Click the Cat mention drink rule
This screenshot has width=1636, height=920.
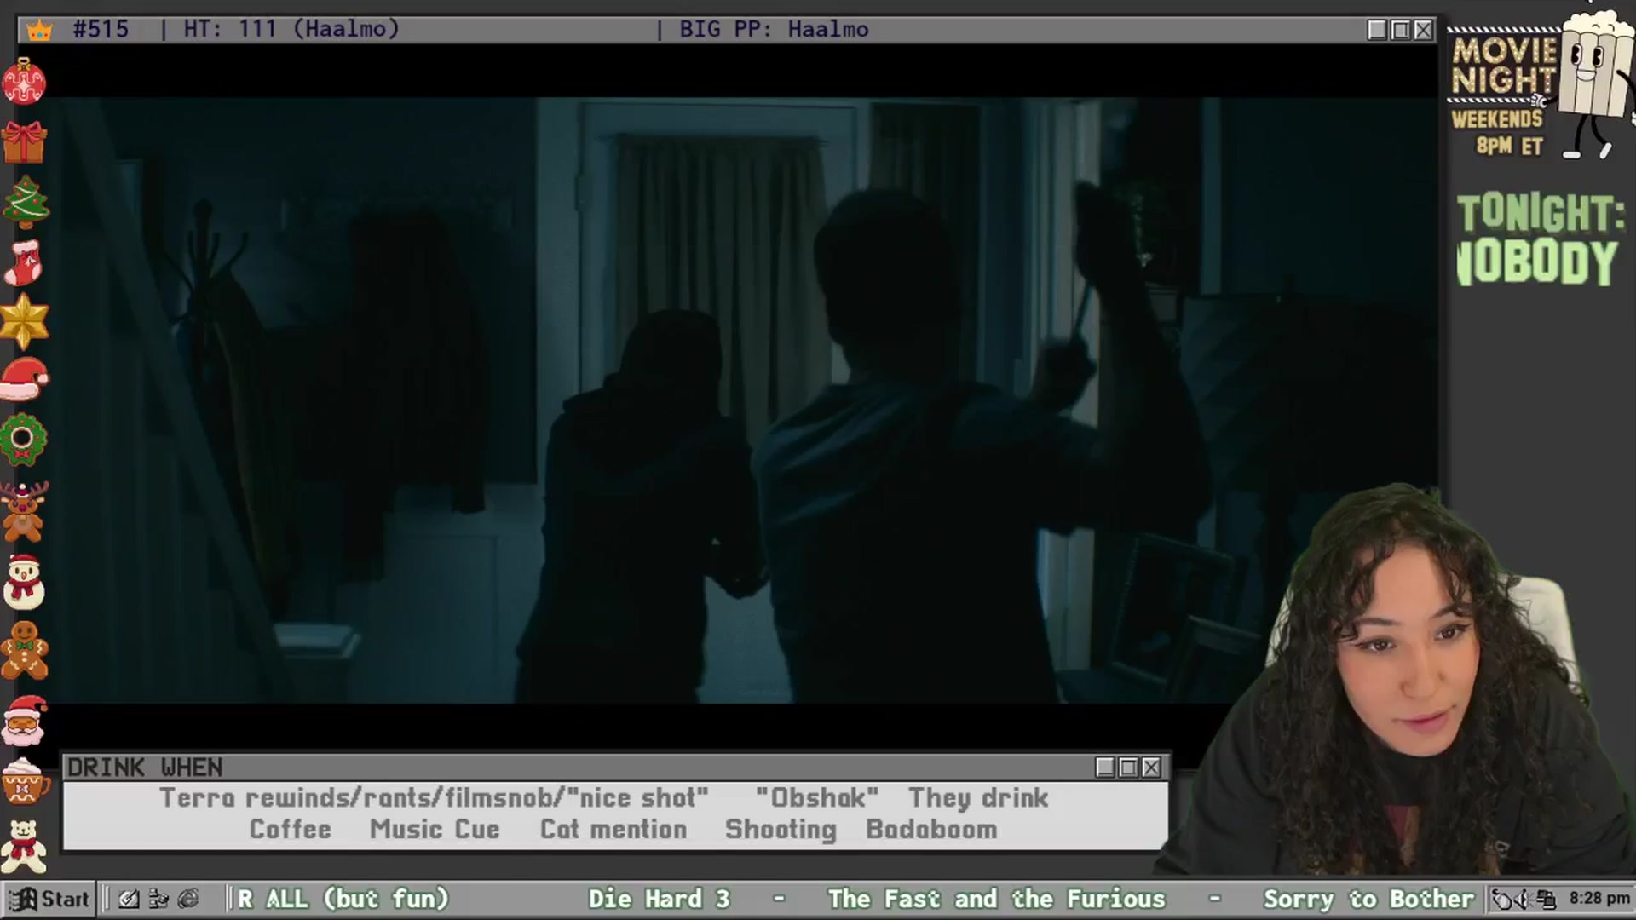(x=613, y=830)
